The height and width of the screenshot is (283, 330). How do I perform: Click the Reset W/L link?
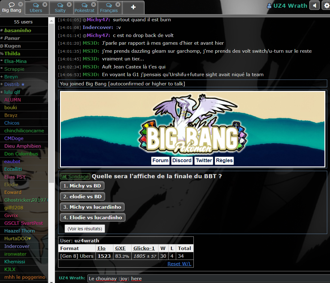point(179,264)
